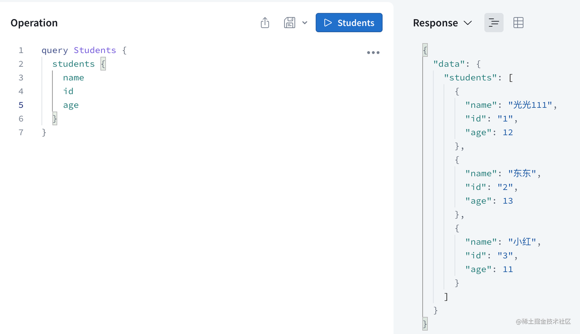Click the play icon in Students button

click(x=328, y=23)
